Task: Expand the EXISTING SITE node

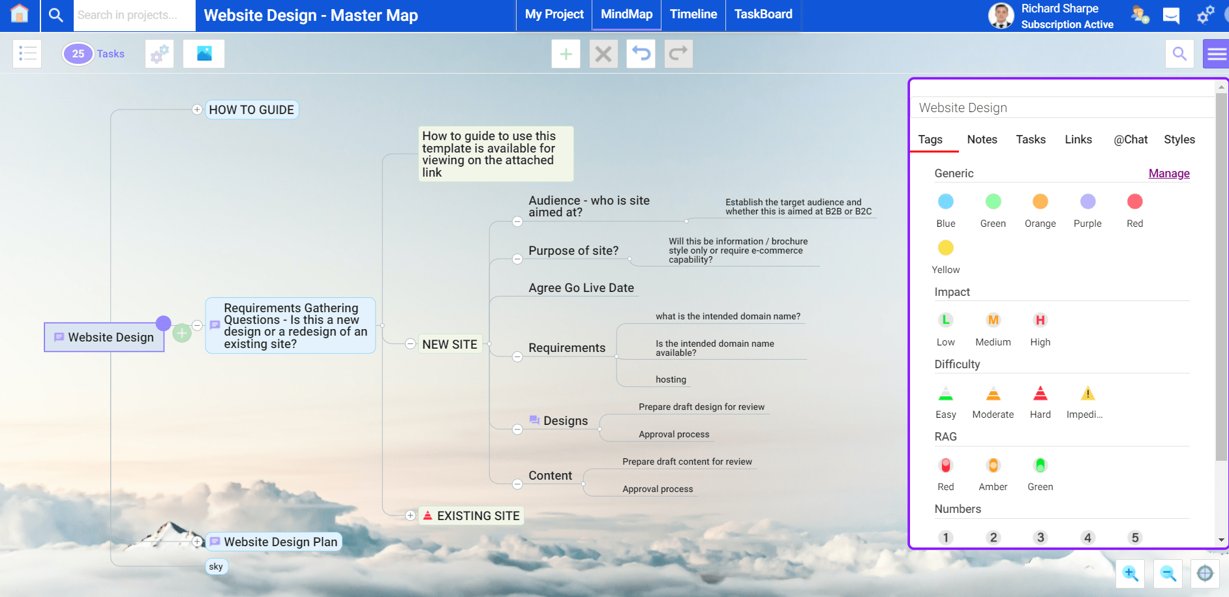Action: (410, 516)
